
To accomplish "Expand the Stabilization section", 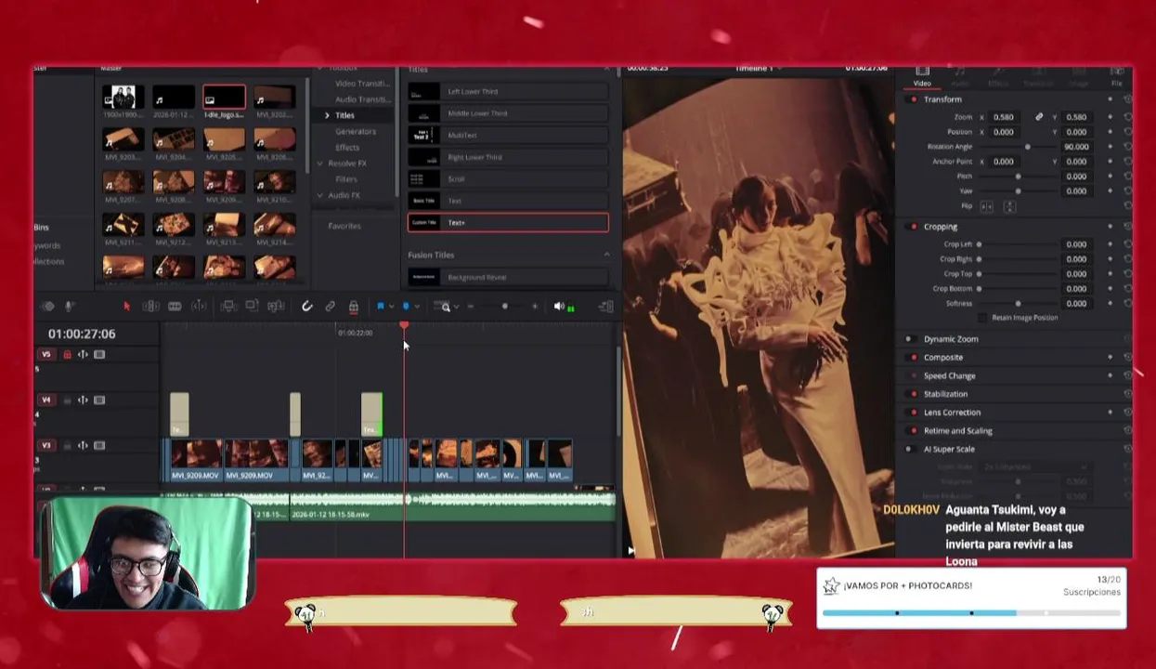I will click(x=946, y=394).
